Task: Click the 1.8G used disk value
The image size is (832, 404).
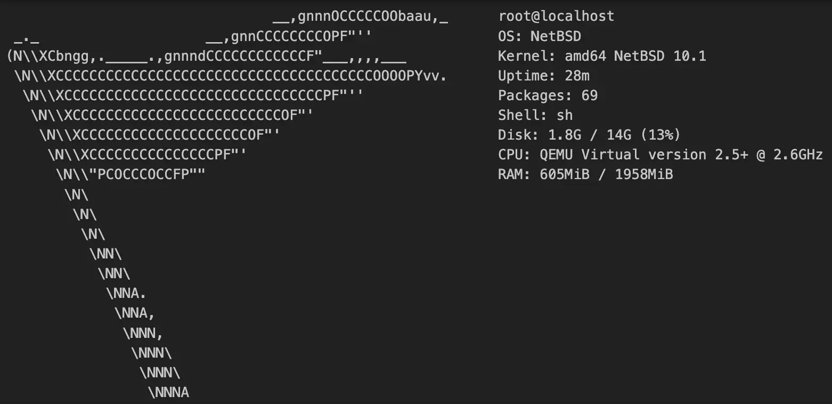Action: coord(565,135)
